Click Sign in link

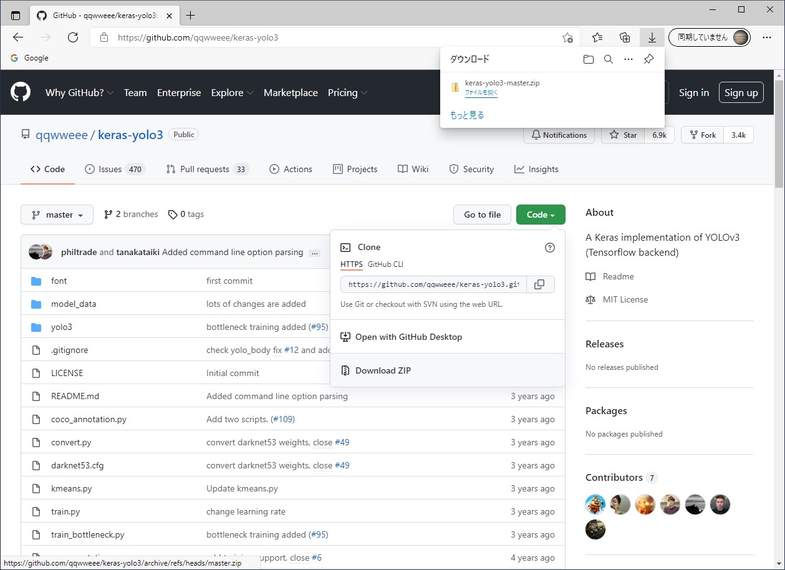coord(694,92)
